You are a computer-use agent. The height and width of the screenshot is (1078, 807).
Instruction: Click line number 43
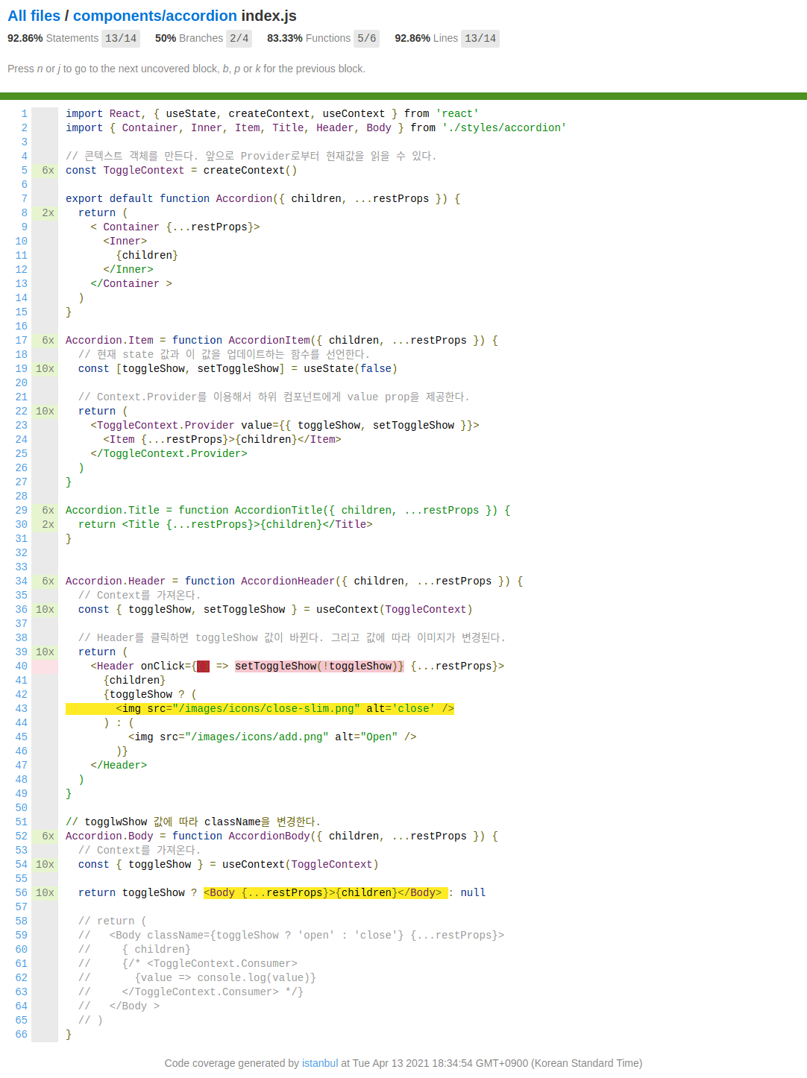(22, 709)
